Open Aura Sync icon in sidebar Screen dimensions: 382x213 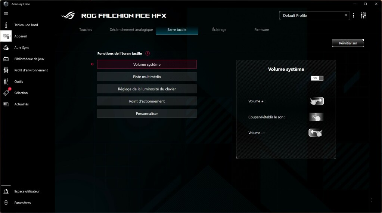[6, 47]
